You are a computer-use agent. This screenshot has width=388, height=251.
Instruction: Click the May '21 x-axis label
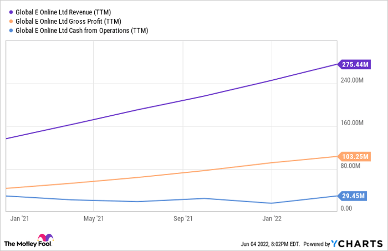point(94,219)
